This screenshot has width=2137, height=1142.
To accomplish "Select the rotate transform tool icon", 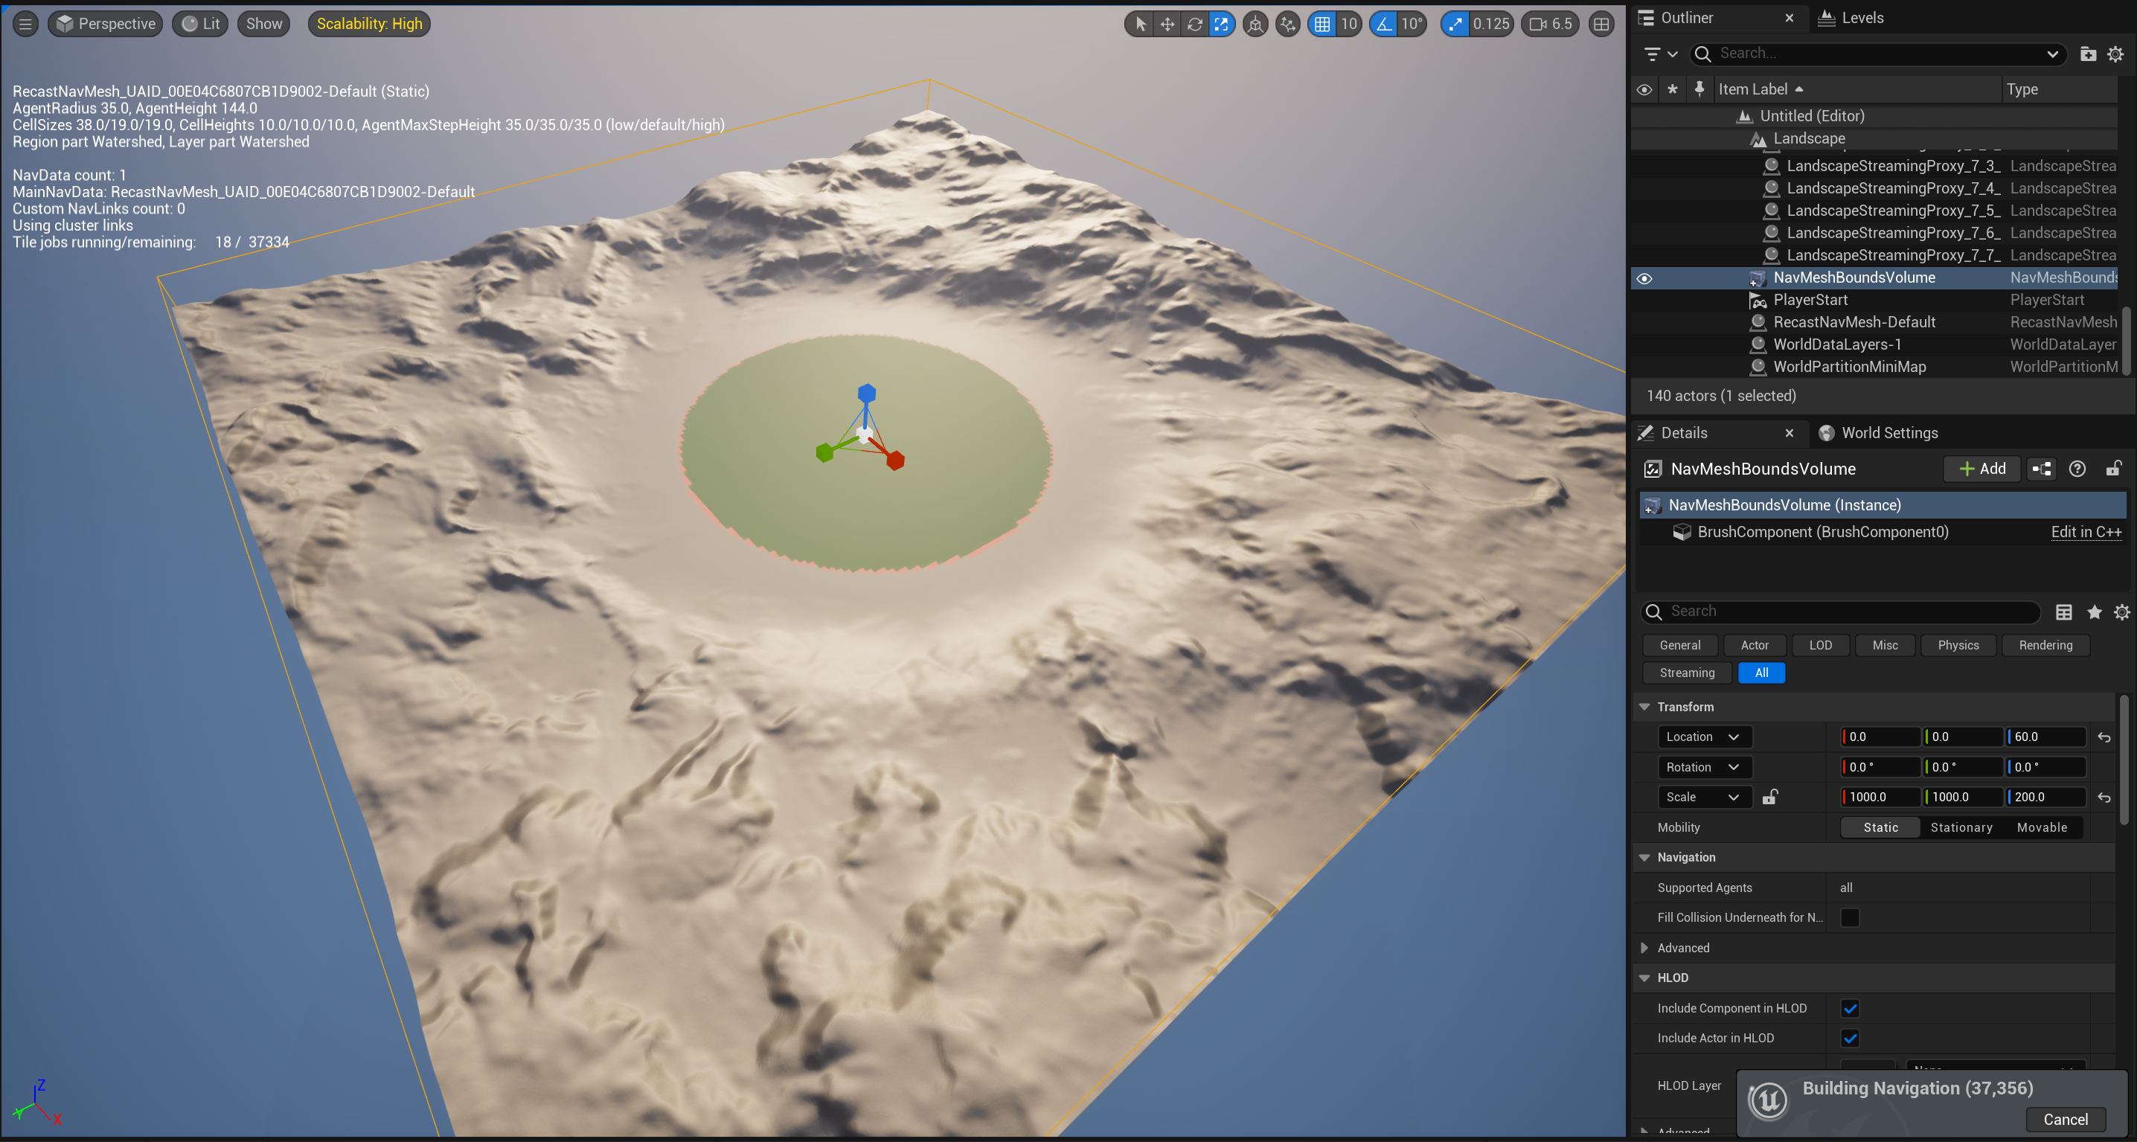I will (1194, 24).
